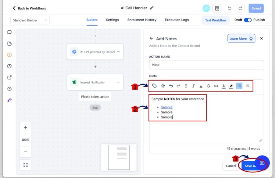Viewport: 275px width, 178px height.
Task: Go Back to Workflows
Action: [x=29, y=8]
